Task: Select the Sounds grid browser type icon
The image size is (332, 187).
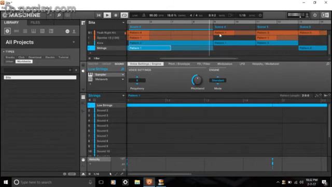Action: point(25,31)
